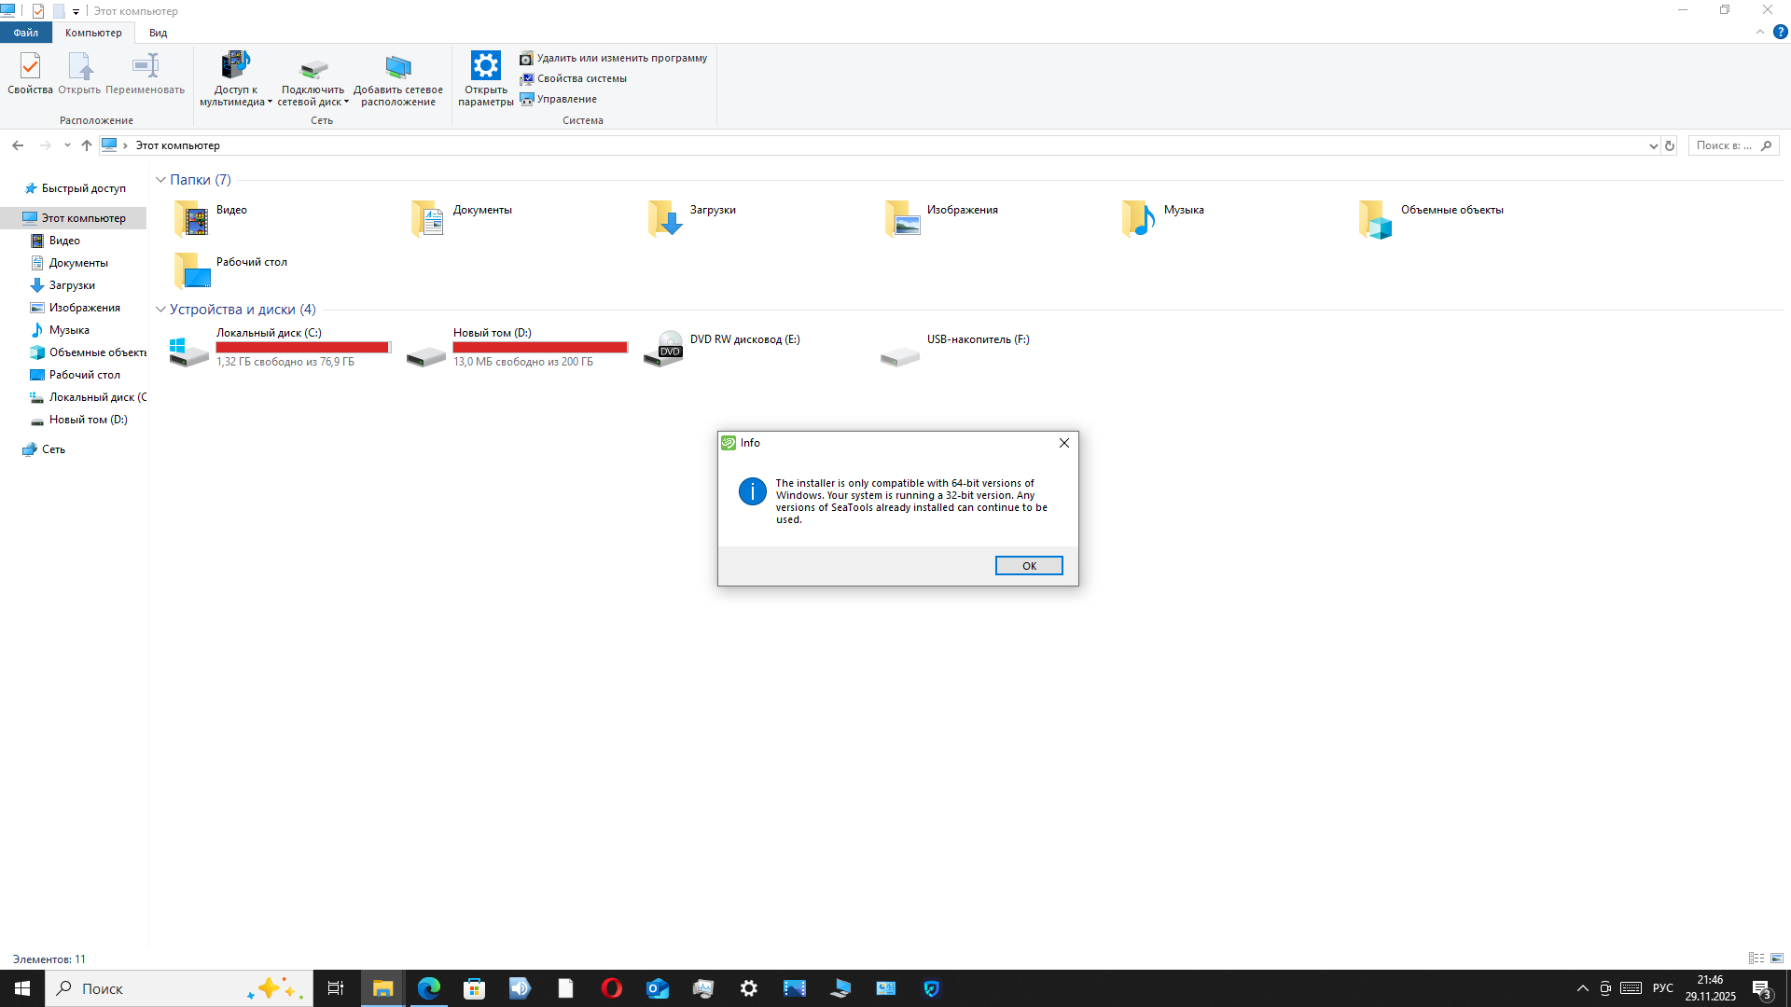
Task: Click the Новый том (D:) usage bar
Action: coord(540,348)
